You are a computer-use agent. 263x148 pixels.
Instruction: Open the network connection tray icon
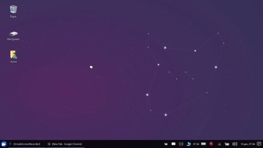click(x=219, y=144)
